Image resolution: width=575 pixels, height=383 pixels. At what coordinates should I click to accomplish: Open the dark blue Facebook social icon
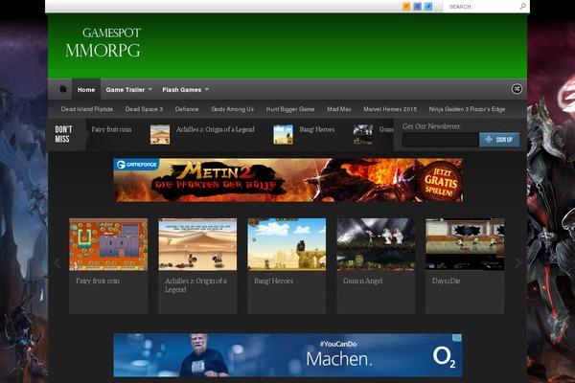click(x=417, y=7)
